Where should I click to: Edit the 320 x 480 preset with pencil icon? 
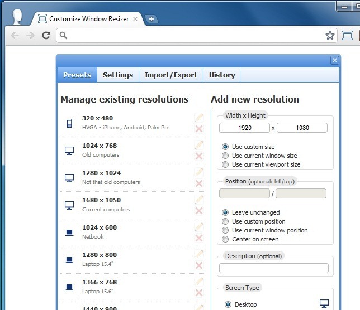[x=199, y=118]
